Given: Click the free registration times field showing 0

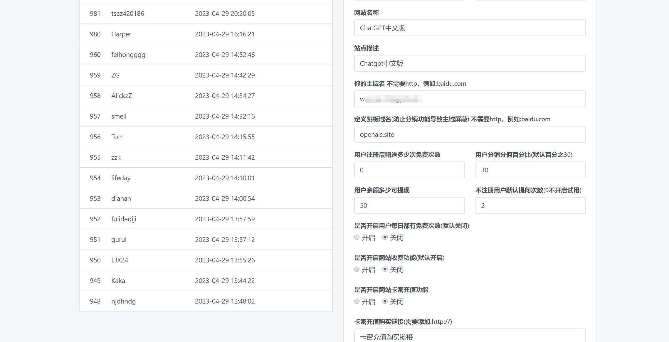Looking at the screenshot, I should coord(409,170).
